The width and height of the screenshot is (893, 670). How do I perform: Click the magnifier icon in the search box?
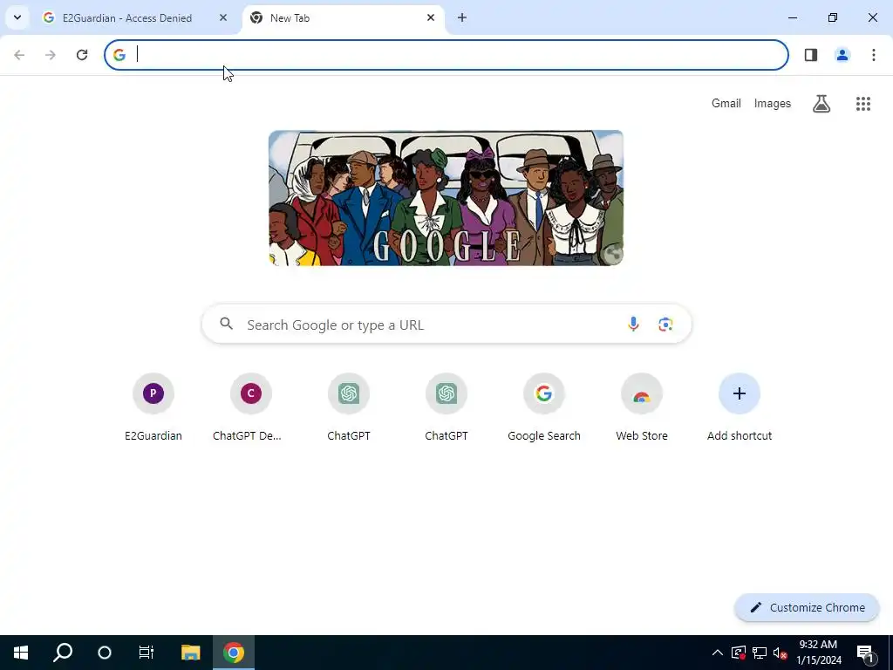click(227, 325)
